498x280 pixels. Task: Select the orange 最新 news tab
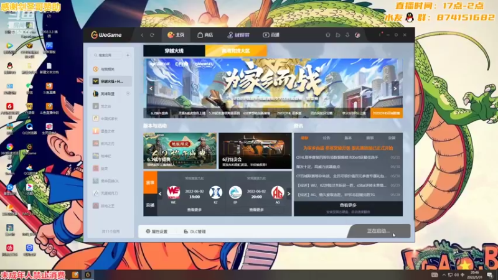click(x=304, y=138)
